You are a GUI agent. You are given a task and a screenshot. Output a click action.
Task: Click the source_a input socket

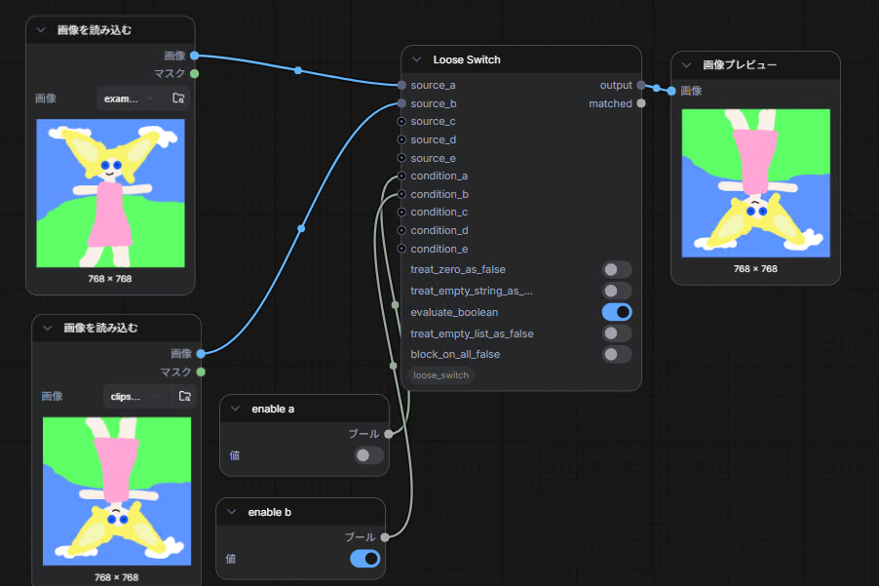401,85
